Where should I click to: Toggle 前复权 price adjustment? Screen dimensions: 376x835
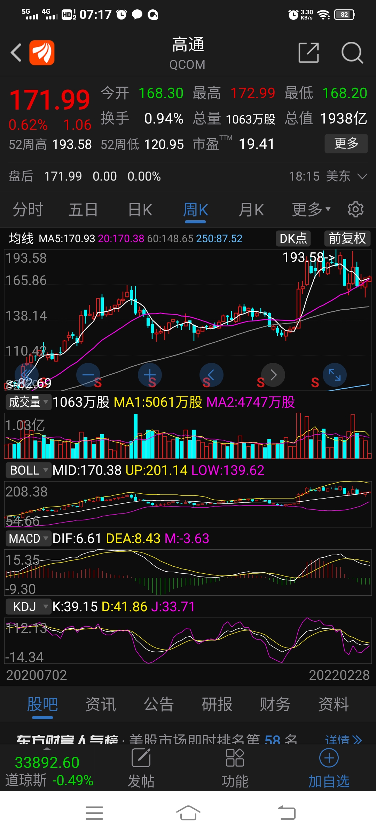pyautogui.click(x=347, y=239)
